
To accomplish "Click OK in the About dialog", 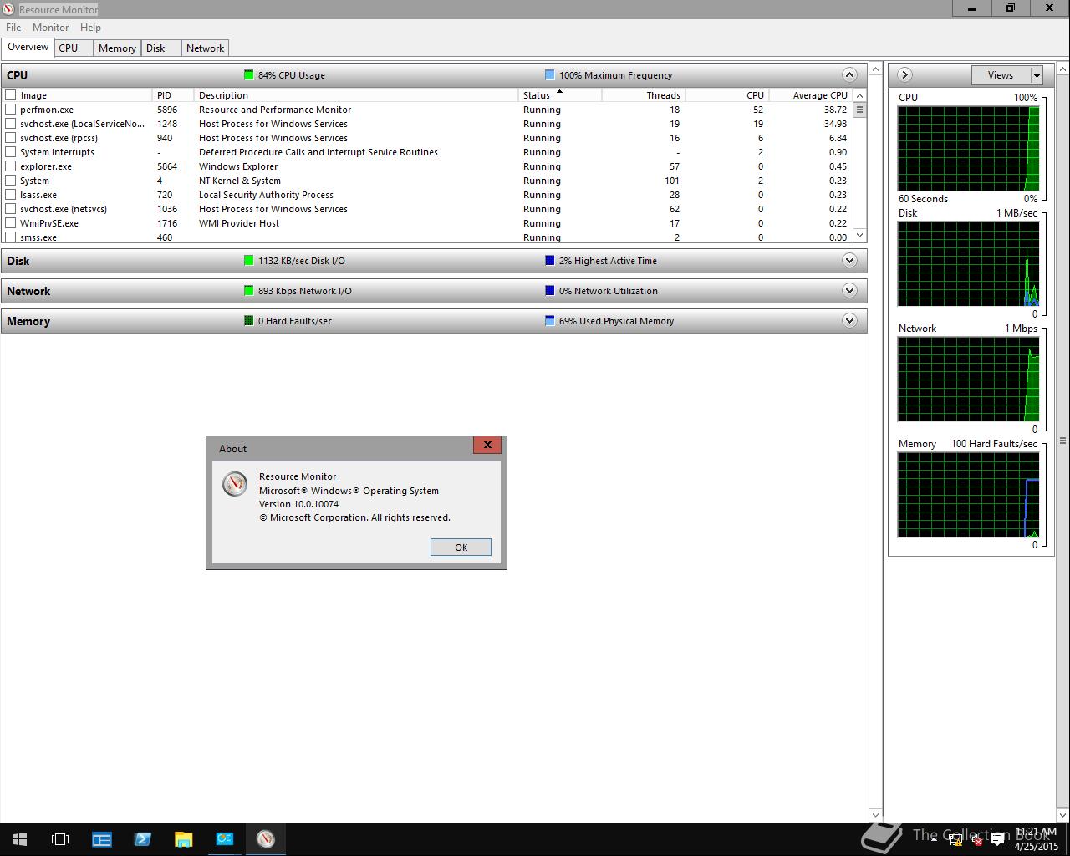I will (x=461, y=548).
